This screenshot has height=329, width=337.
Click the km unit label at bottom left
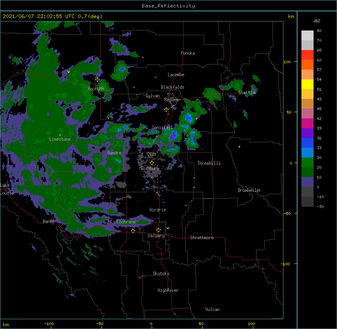[x=5, y=324]
